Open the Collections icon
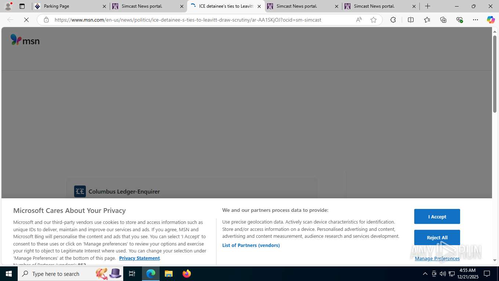Viewport: 499px width, 281px height. tap(443, 20)
